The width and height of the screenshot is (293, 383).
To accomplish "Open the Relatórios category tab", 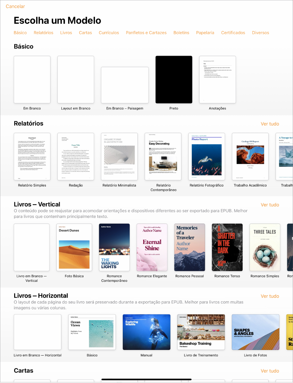I will pyautogui.click(x=43, y=33).
